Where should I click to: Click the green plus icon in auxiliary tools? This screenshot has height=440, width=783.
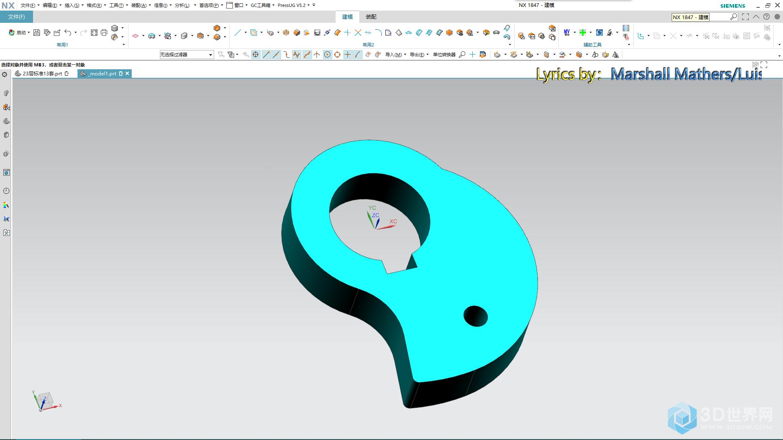point(583,33)
